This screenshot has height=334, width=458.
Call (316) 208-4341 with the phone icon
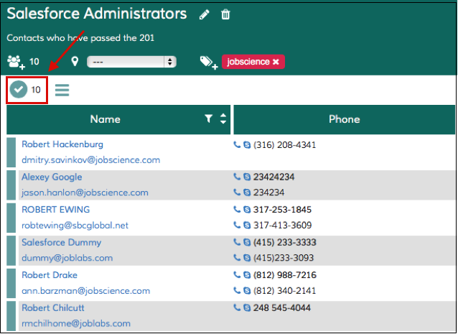pos(237,144)
